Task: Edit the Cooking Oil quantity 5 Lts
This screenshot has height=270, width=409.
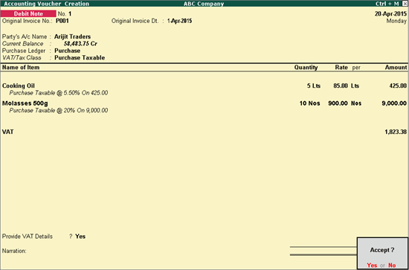Action: tap(314, 86)
